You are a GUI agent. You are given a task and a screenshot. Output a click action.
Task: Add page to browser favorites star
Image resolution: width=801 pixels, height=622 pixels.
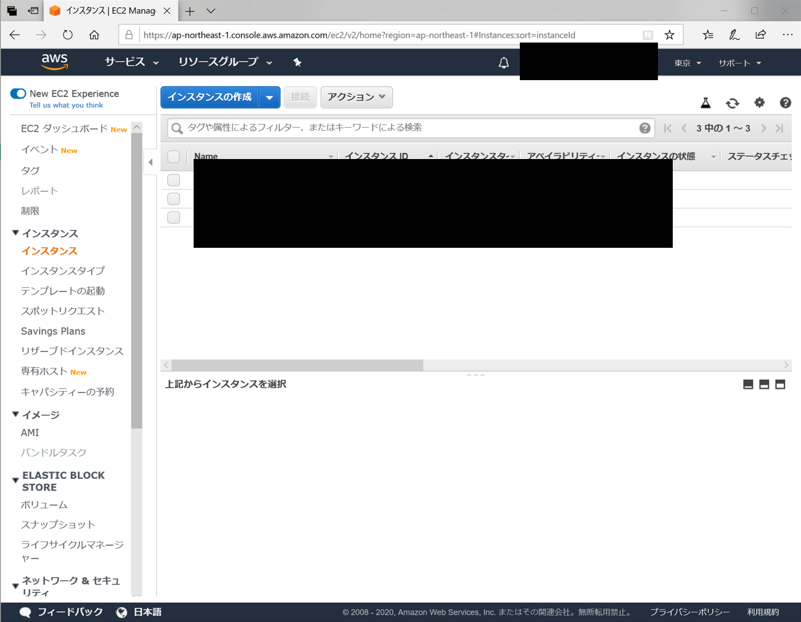[669, 35]
